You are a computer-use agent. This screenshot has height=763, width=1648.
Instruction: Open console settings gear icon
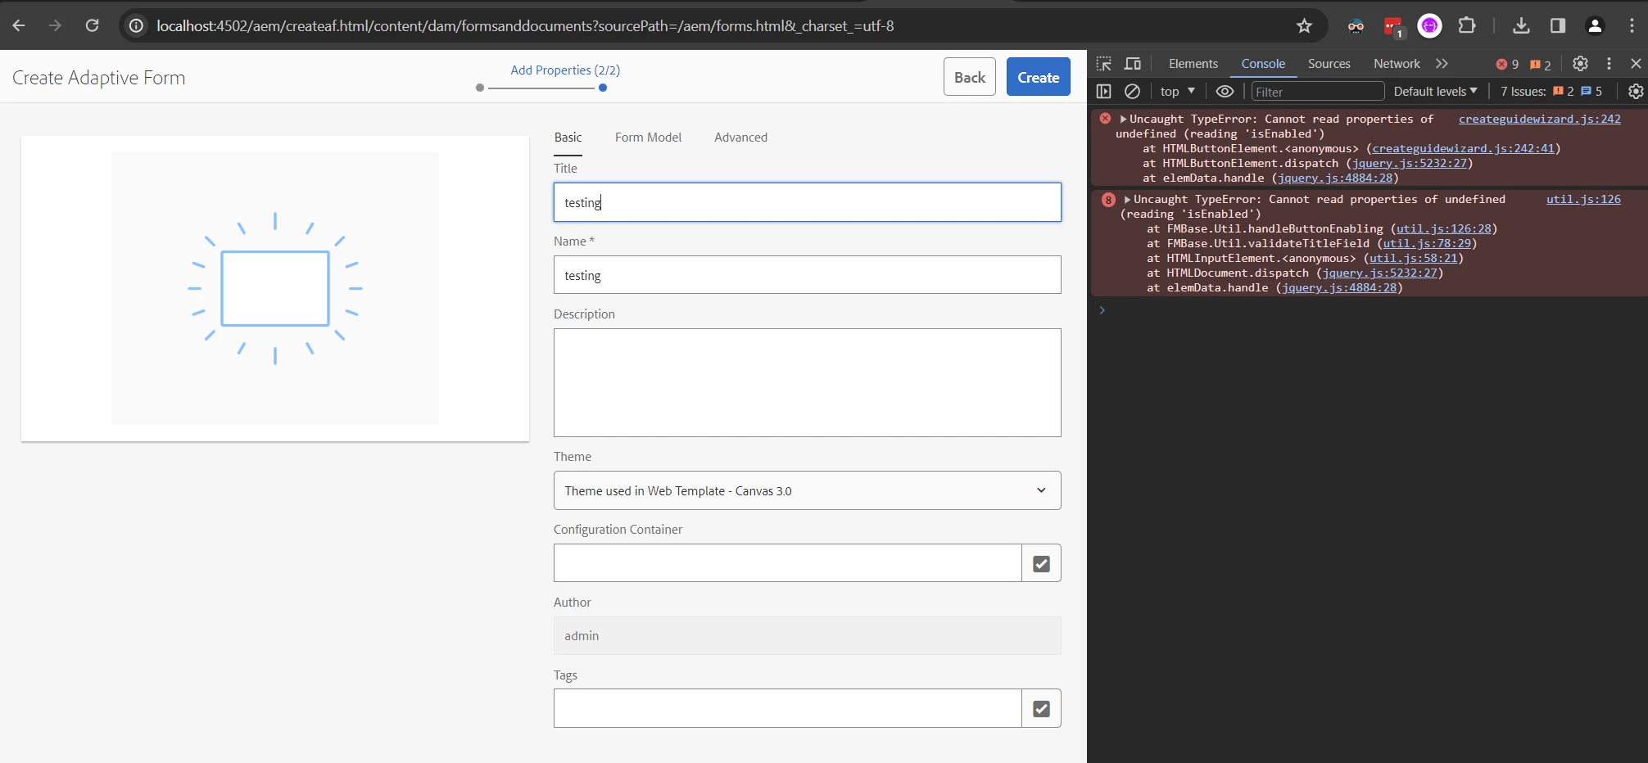pyautogui.click(x=1636, y=91)
